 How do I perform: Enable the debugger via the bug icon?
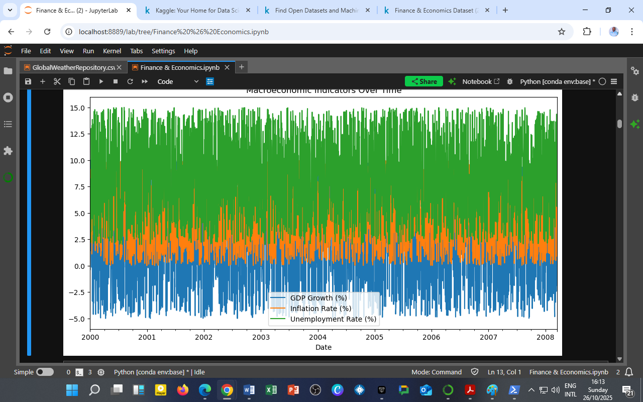tap(510, 81)
